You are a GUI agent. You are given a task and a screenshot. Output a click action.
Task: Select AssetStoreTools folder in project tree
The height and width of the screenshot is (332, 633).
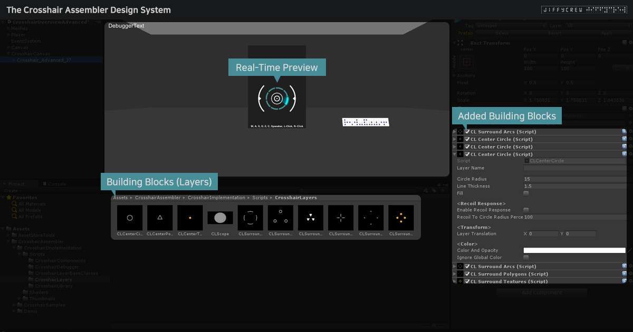coord(36,236)
